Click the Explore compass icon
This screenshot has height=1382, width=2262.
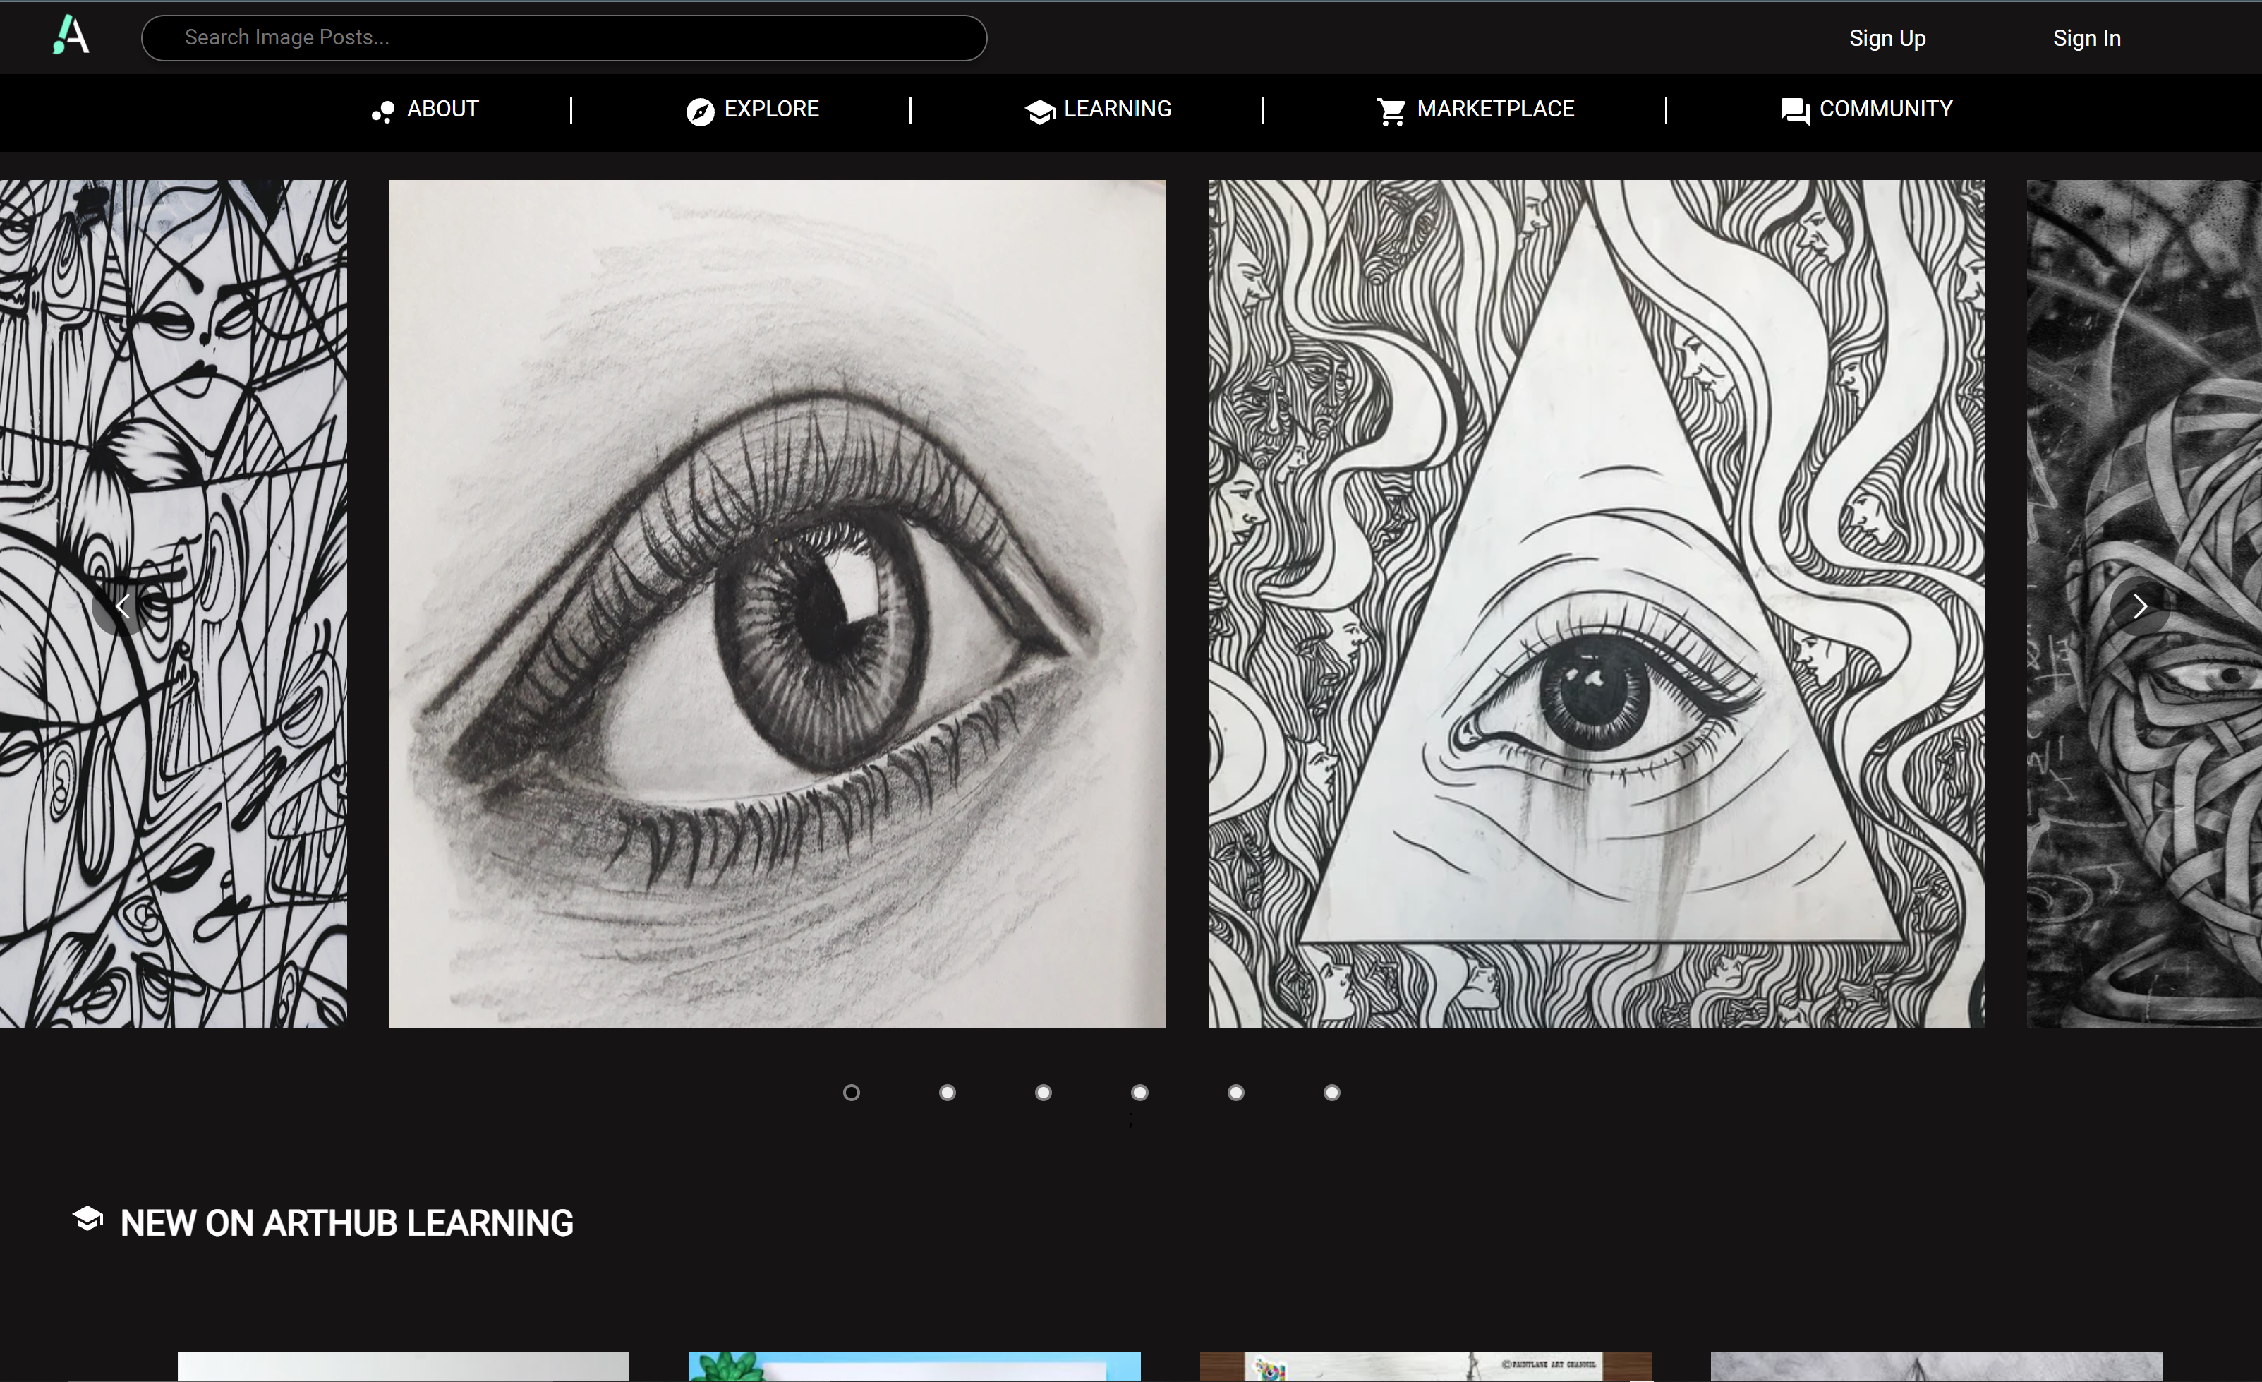click(x=699, y=111)
